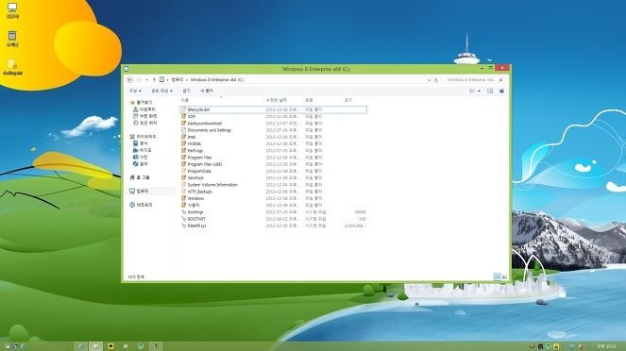This screenshot has height=351, width=626.
Task: Open the view options dropdown arrow
Action: (479, 91)
